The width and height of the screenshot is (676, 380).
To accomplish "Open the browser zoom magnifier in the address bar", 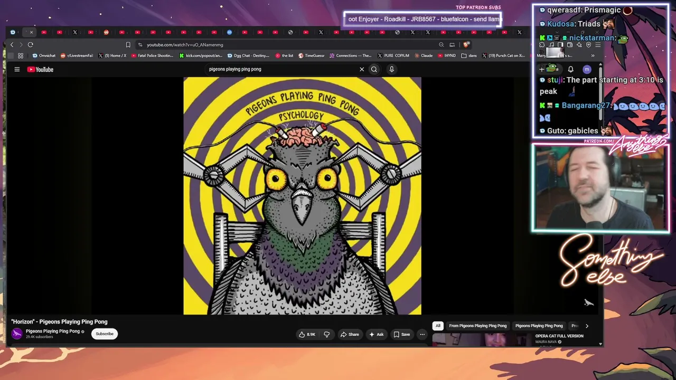I will point(441,45).
